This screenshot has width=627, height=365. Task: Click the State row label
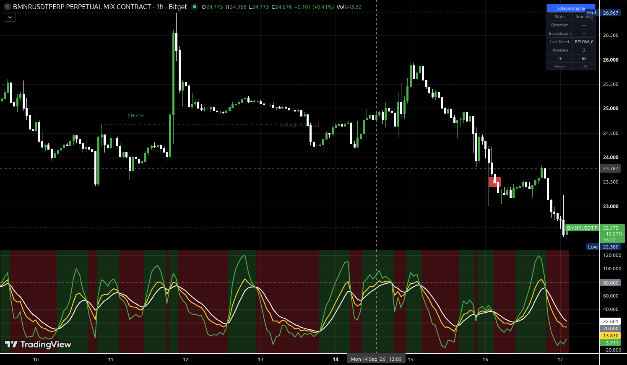tap(560, 17)
